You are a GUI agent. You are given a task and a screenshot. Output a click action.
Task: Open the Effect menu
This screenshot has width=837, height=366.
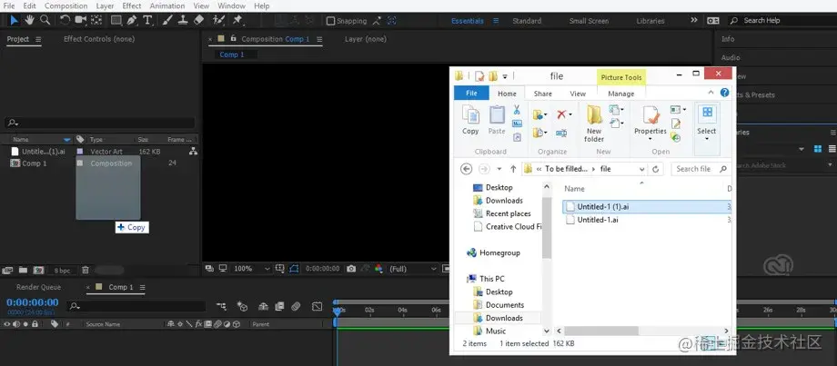pos(132,5)
